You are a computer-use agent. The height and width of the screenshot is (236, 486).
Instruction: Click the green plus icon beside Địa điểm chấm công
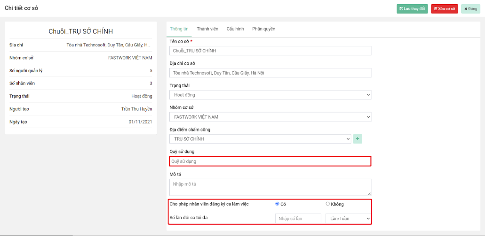[x=358, y=139]
